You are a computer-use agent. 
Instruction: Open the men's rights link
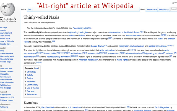pyautogui.click(x=122, y=60)
